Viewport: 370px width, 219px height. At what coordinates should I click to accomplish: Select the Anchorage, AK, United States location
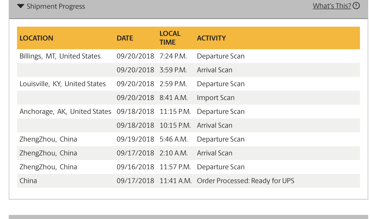65,112
